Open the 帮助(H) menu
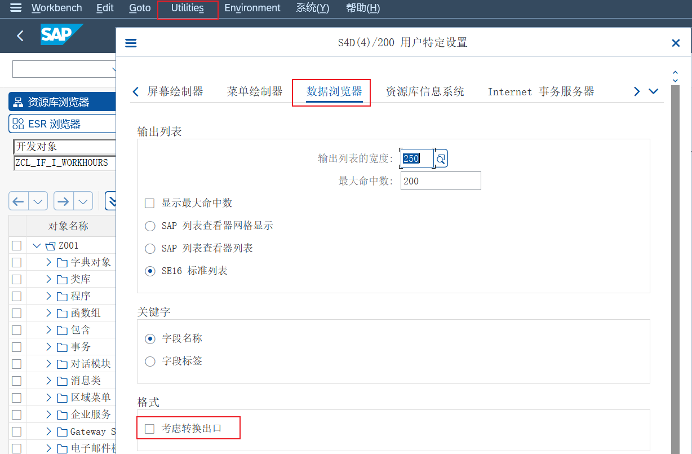692x454 pixels. click(x=363, y=8)
